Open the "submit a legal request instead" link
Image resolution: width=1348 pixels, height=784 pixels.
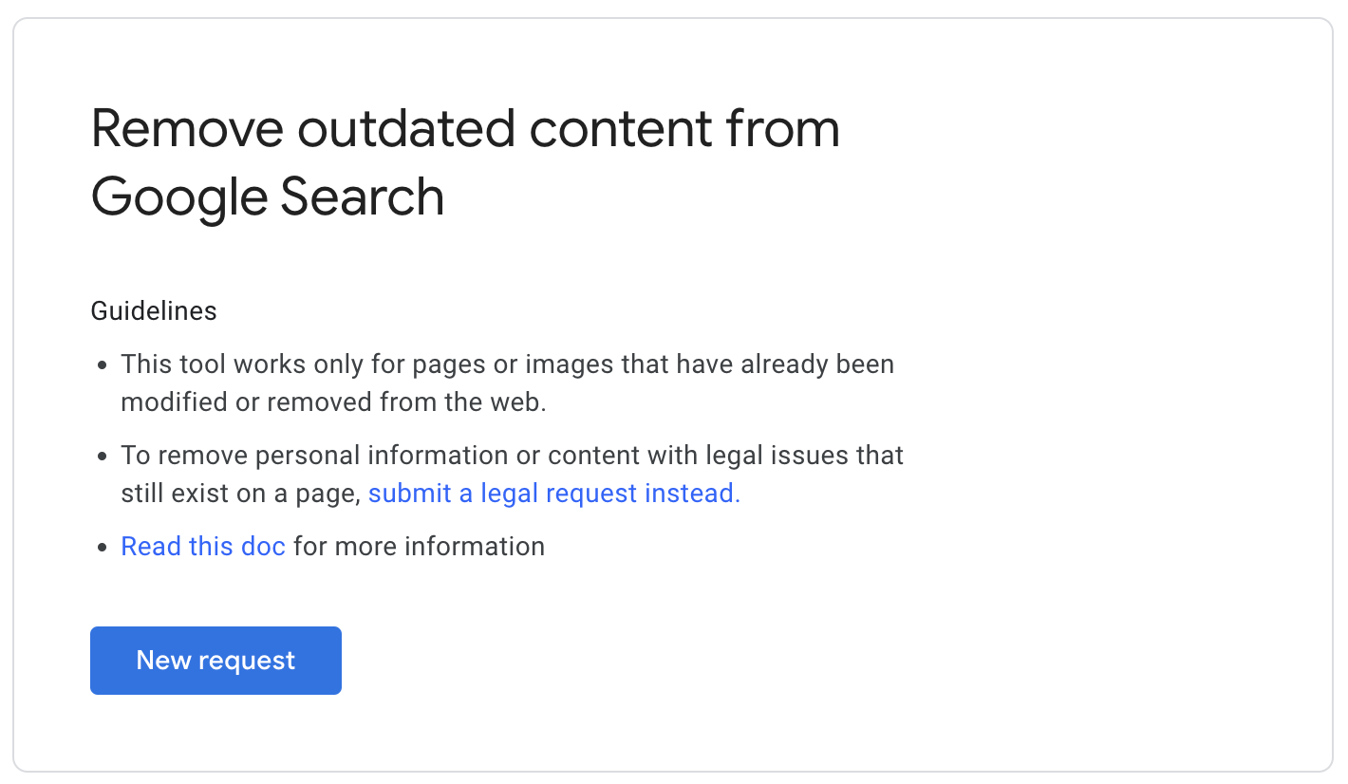pyautogui.click(x=553, y=494)
